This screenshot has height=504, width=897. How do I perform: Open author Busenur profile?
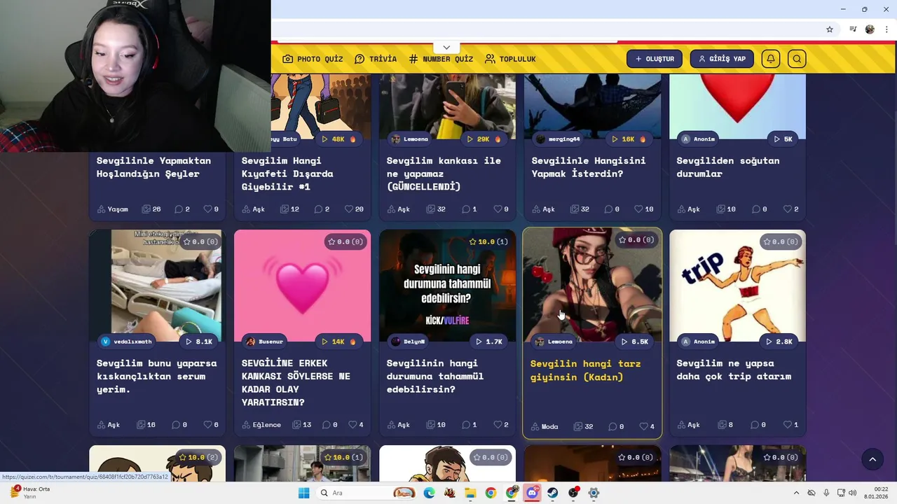point(264,342)
